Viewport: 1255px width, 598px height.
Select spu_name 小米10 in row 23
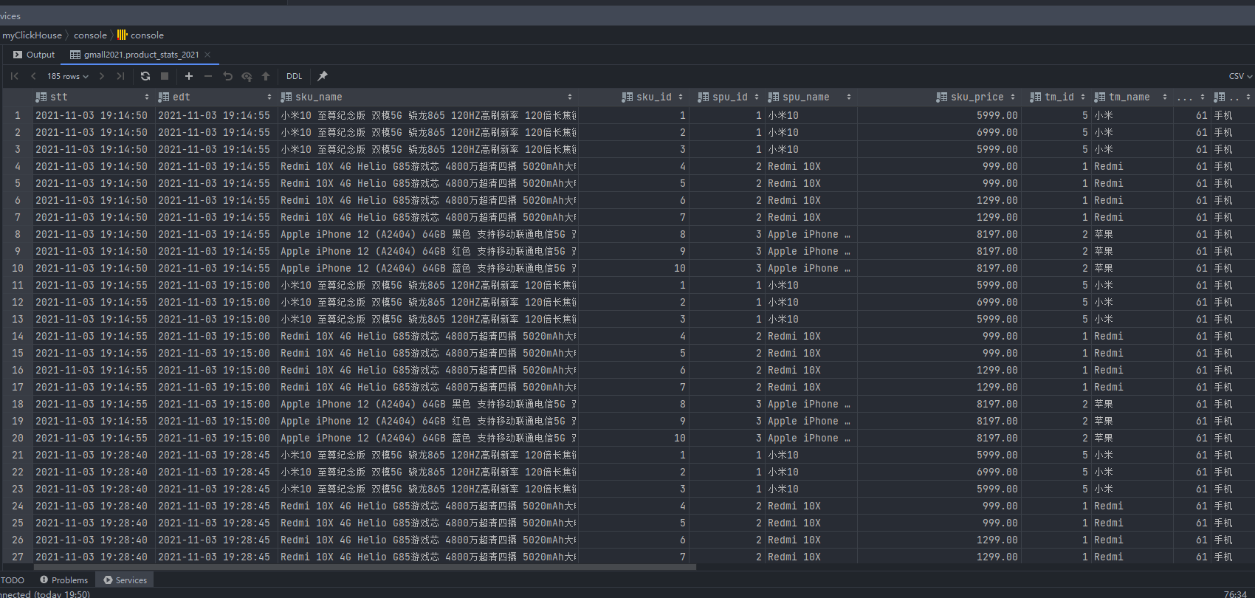click(811, 489)
